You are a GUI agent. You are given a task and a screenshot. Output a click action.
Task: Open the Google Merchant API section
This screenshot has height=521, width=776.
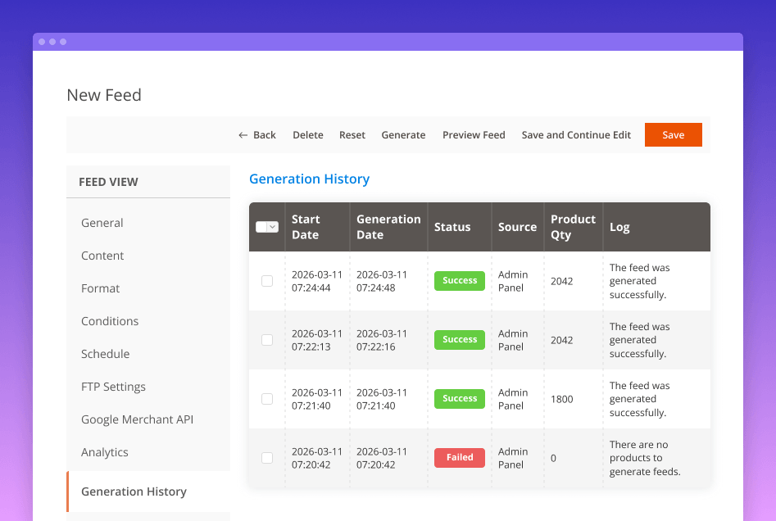point(137,419)
